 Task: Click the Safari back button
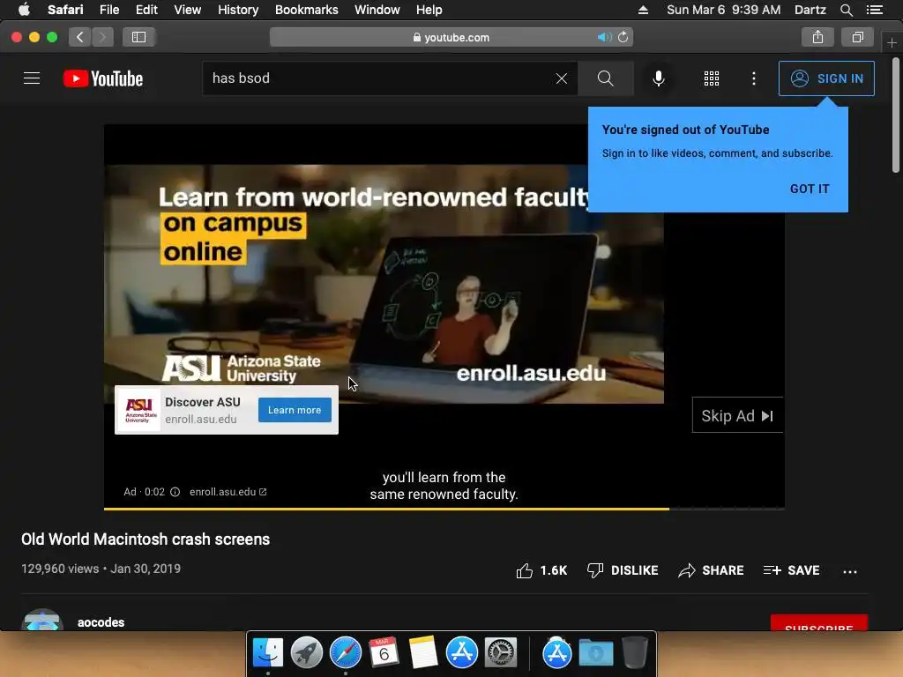(x=80, y=37)
